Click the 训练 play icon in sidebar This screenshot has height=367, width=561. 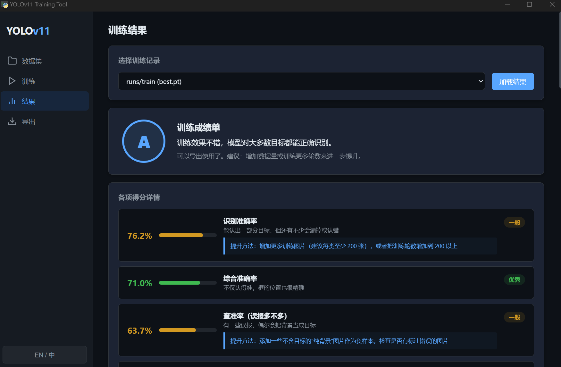pos(12,81)
